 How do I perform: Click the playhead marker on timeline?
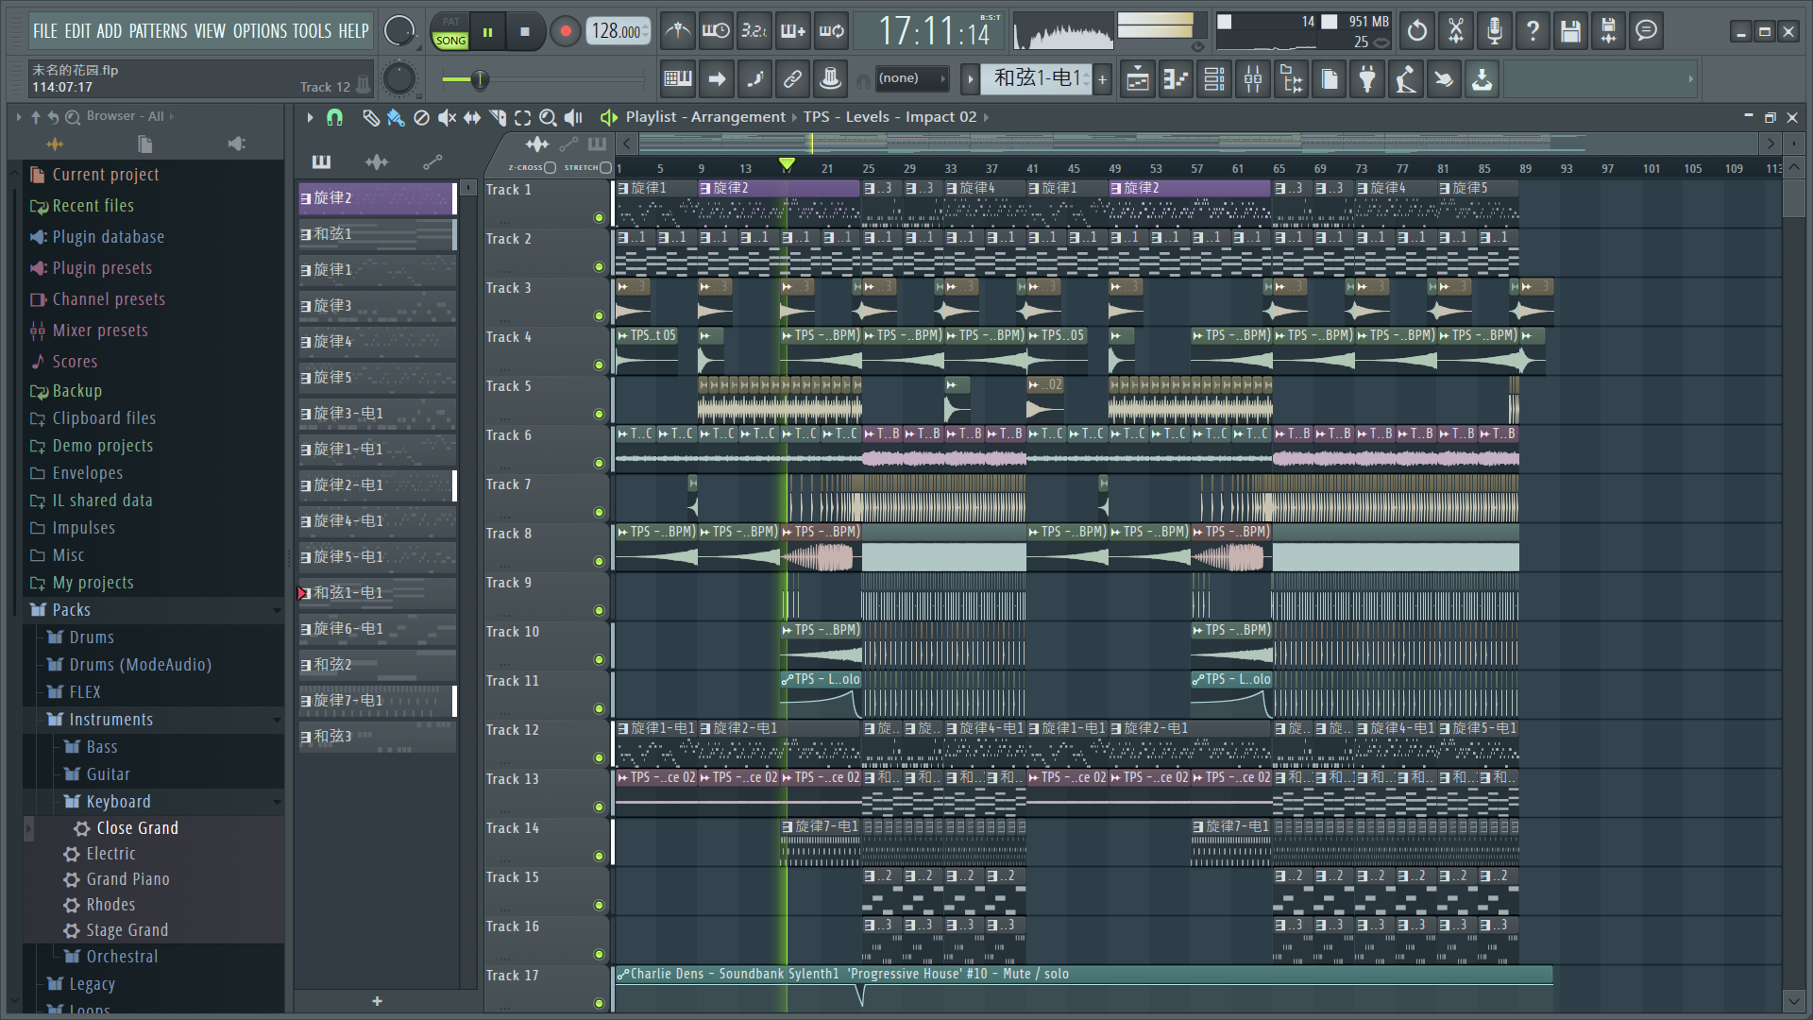tap(787, 164)
